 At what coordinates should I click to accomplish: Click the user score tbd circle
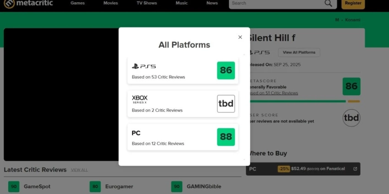click(x=351, y=118)
